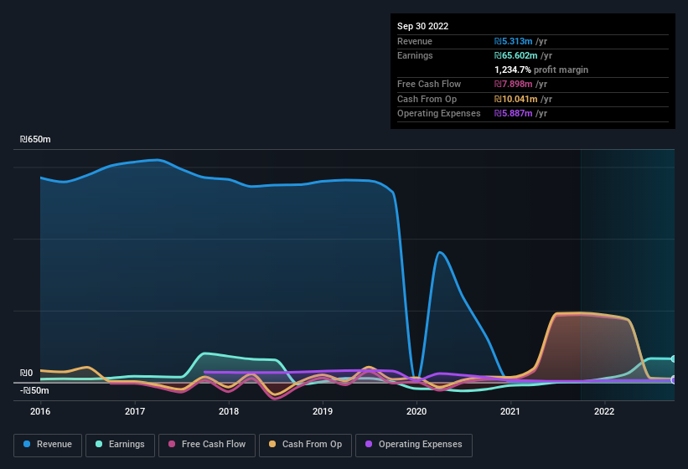Click the Sep 30 2022 tooltip date
Image resolution: width=688 pixels, height=469 pixels.
point(422,26)
